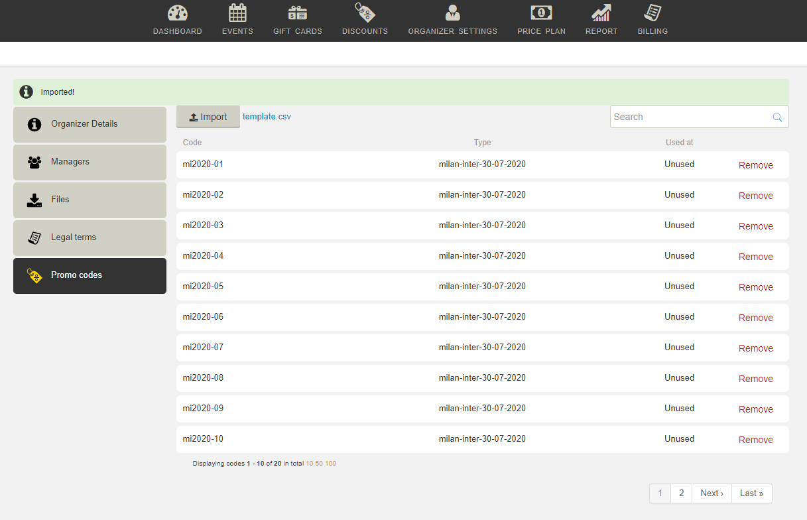Remove promo code mi2020-10
Viewport: 807px width, 520px height.
tap(756, 440)
